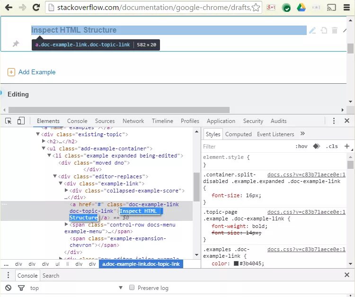Open the Network tab
This screenshot has height=297, width=355.
pos(133,121)
